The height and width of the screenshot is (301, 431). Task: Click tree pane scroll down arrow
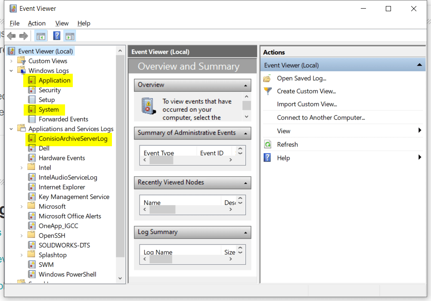pyautogui.click(x=120, y=278)
